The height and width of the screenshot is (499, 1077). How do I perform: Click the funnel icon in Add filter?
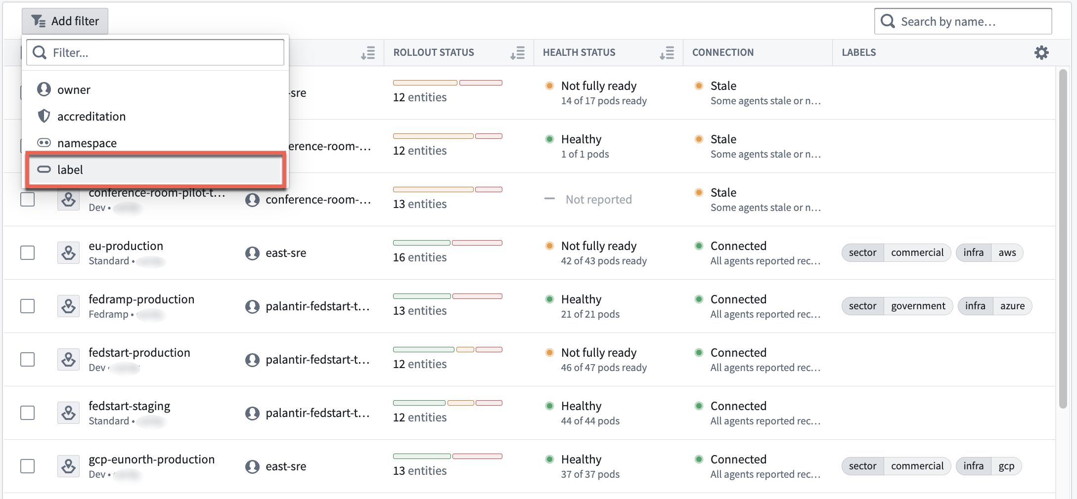39,21
